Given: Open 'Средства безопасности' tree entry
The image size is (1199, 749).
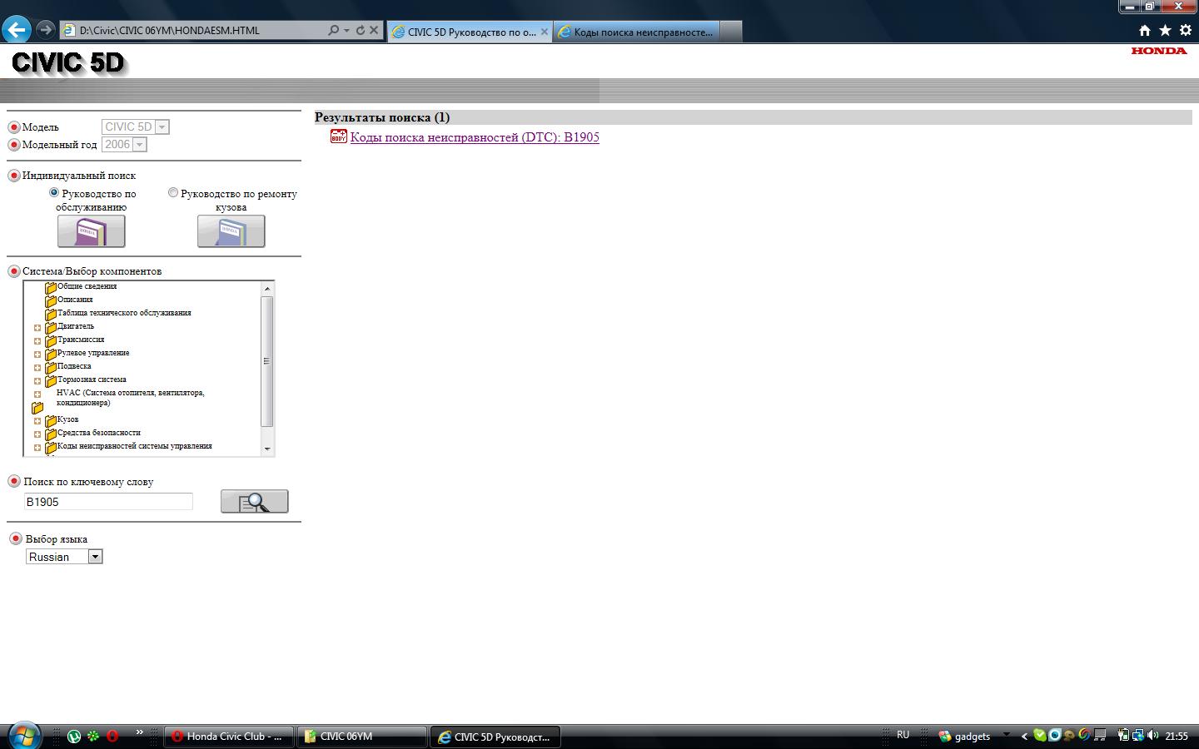Looking at the screenshot, I should [99, 433].
